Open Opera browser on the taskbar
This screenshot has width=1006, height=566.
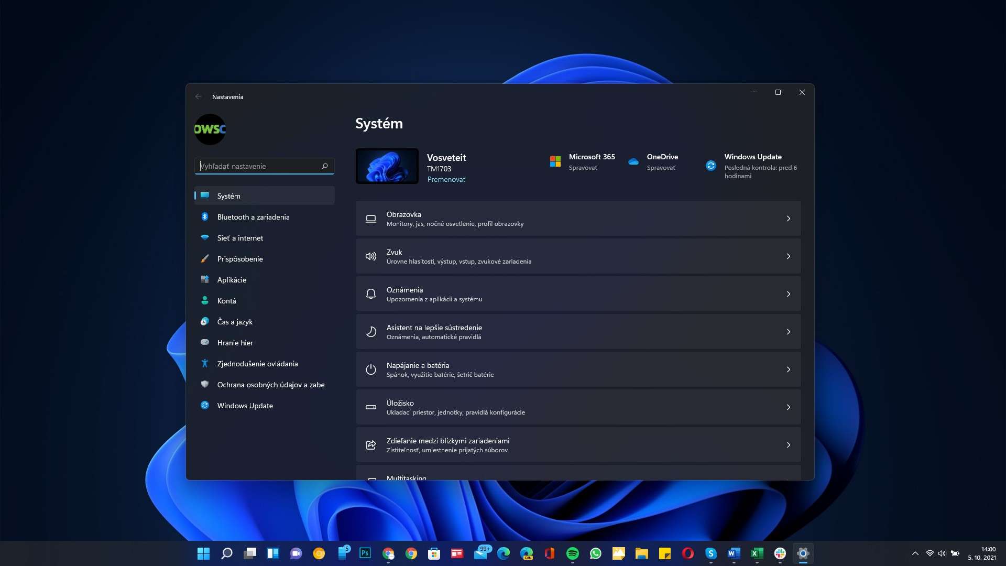tap(688, 553)
